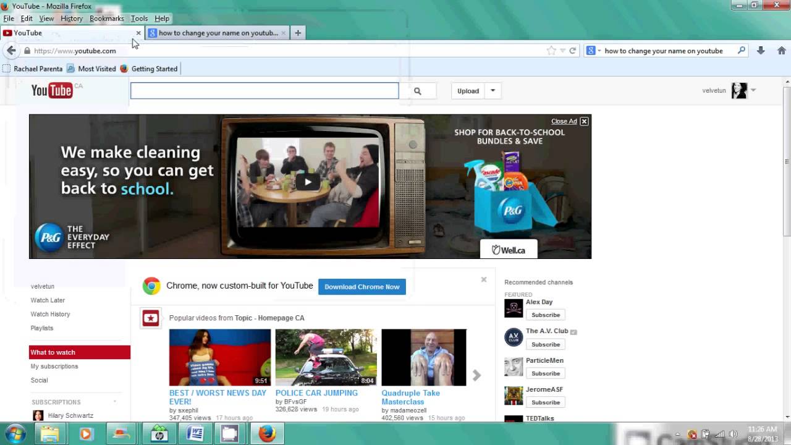This screenshot has width=791, height=445.
Task: Open the History menu
Action: click(x=72, y=19)
